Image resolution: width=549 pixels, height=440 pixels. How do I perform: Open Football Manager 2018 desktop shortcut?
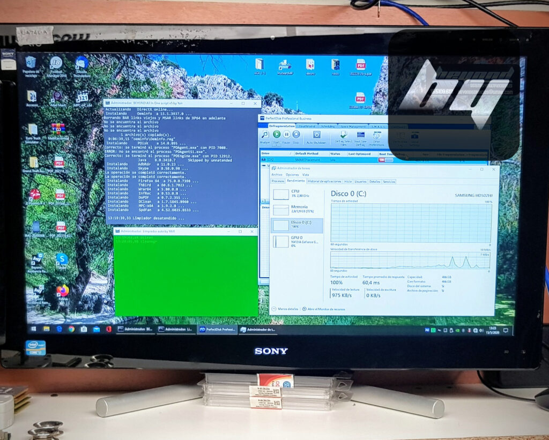[x=56, y=67]
